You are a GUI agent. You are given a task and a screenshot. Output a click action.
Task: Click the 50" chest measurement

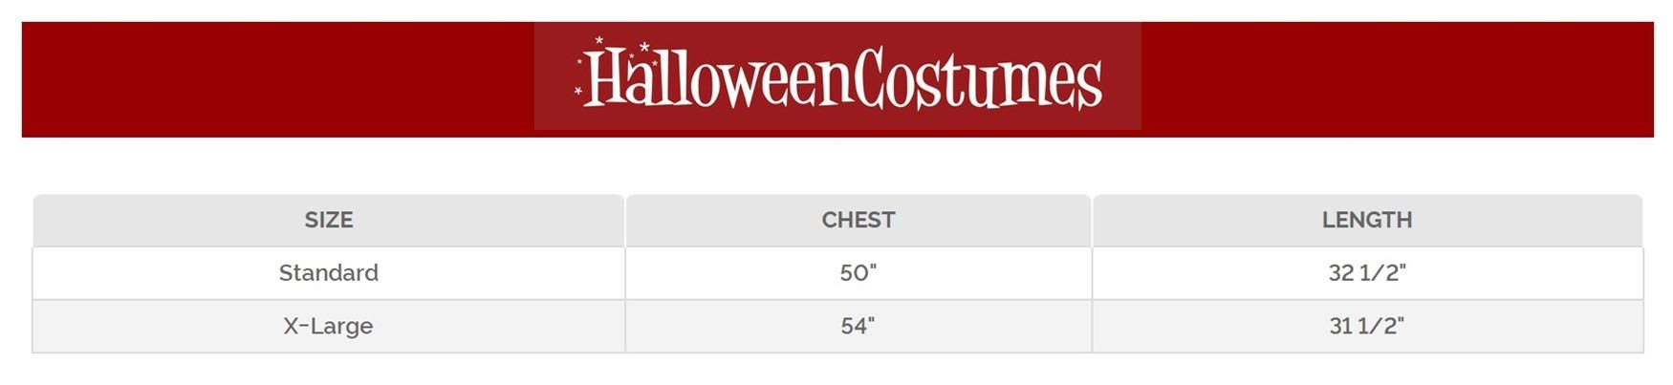pyautogui.click(x=858, y=273)
